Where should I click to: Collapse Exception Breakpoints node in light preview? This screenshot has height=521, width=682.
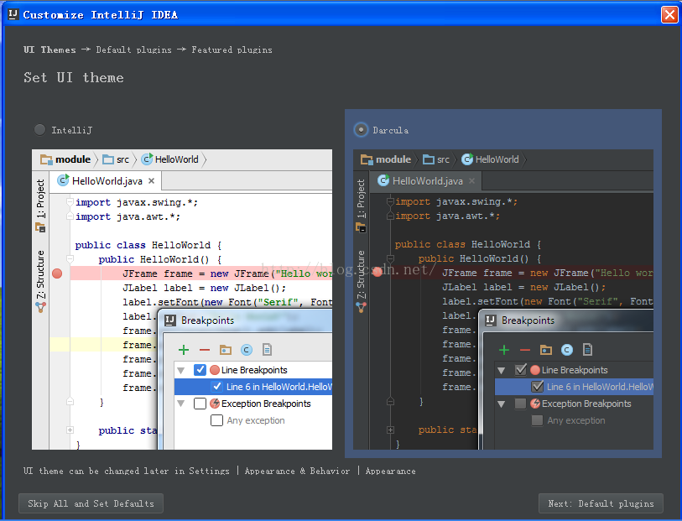tap(181, 404)
